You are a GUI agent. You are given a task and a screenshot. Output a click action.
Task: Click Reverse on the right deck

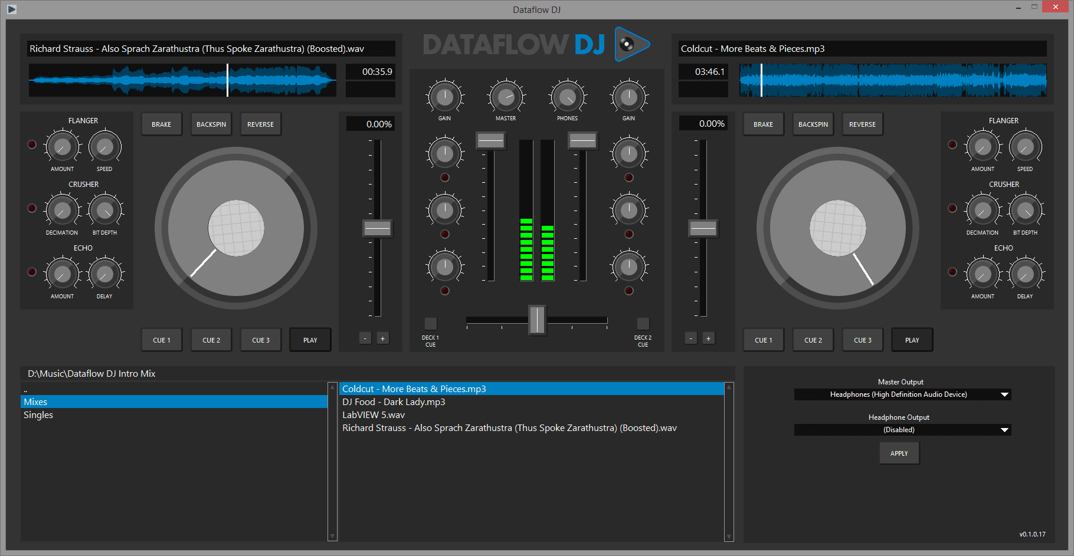[x=862, y=124]
